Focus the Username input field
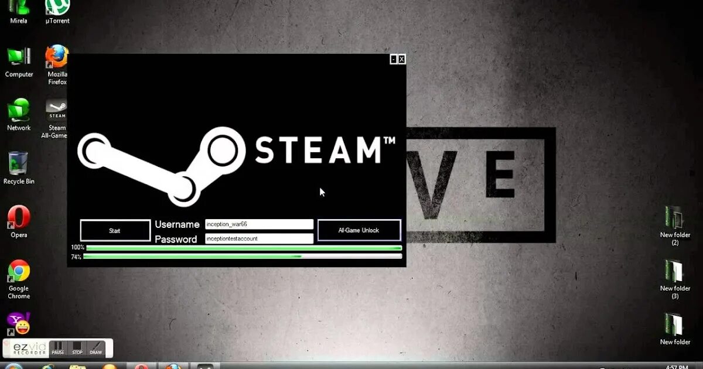 point(259,224)
